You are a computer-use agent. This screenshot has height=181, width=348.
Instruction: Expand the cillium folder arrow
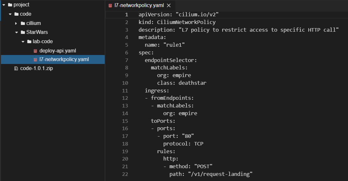tap(16, 23)
